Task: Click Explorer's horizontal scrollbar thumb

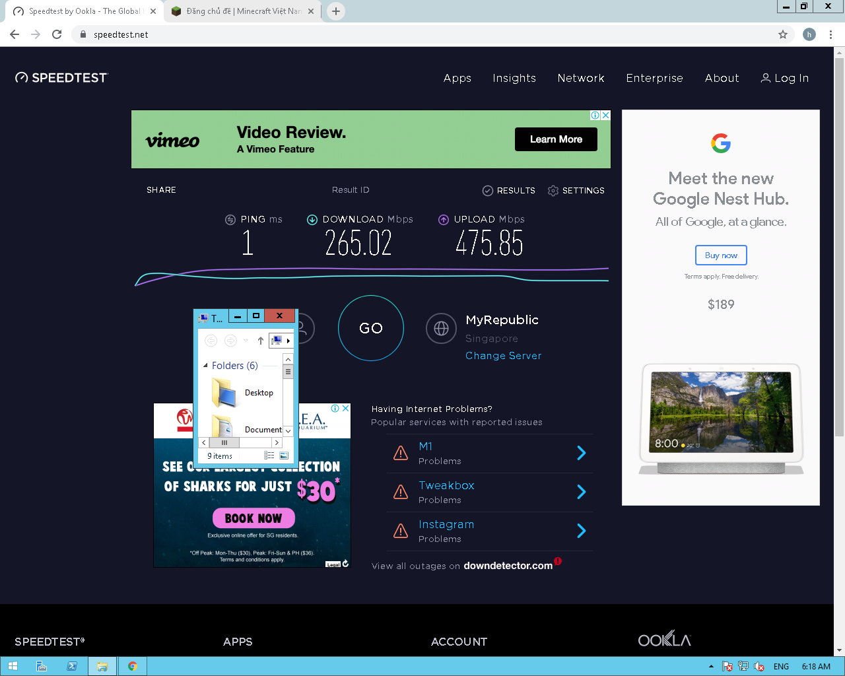Action: [x=224, y=442]
